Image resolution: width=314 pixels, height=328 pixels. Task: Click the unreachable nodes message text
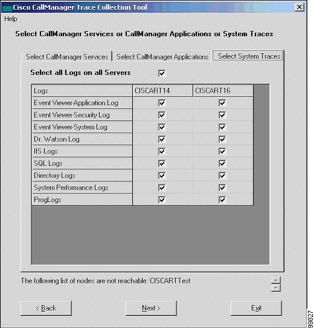tap(106, 281)
